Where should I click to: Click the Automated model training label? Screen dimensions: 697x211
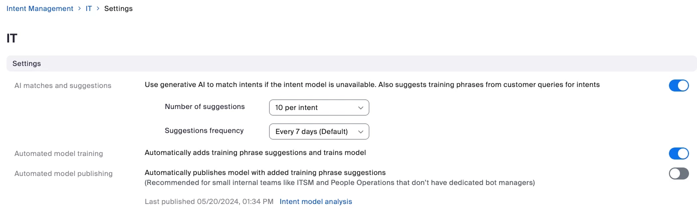pyautogui.click(x=59, y=153)
